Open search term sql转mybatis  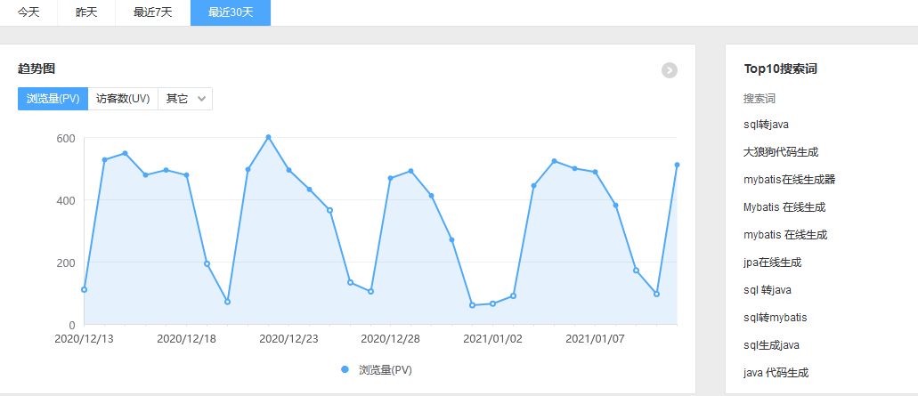[x=775, y=318]
